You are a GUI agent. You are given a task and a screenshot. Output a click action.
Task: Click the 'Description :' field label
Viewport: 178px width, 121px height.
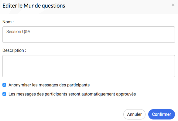click(14, 50)
